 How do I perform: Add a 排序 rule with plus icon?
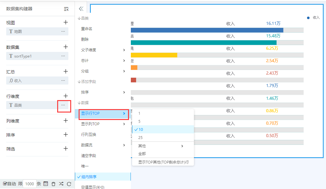(66, 135)
